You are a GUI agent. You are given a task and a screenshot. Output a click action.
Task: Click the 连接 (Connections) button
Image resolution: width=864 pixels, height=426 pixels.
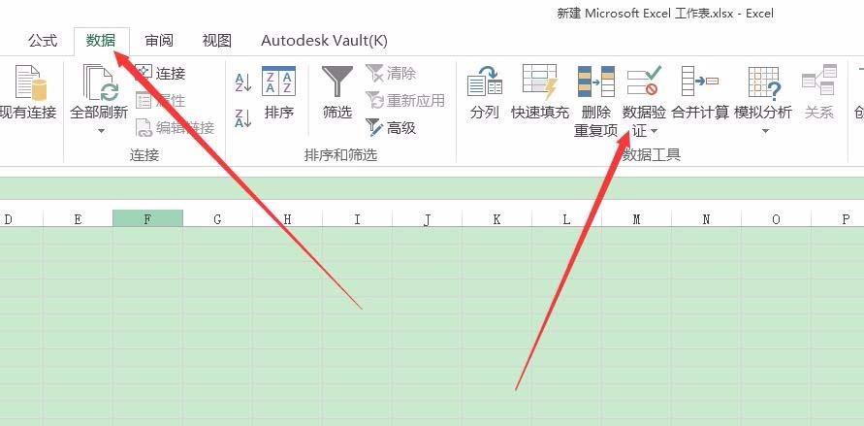click(x=160, y=73)
